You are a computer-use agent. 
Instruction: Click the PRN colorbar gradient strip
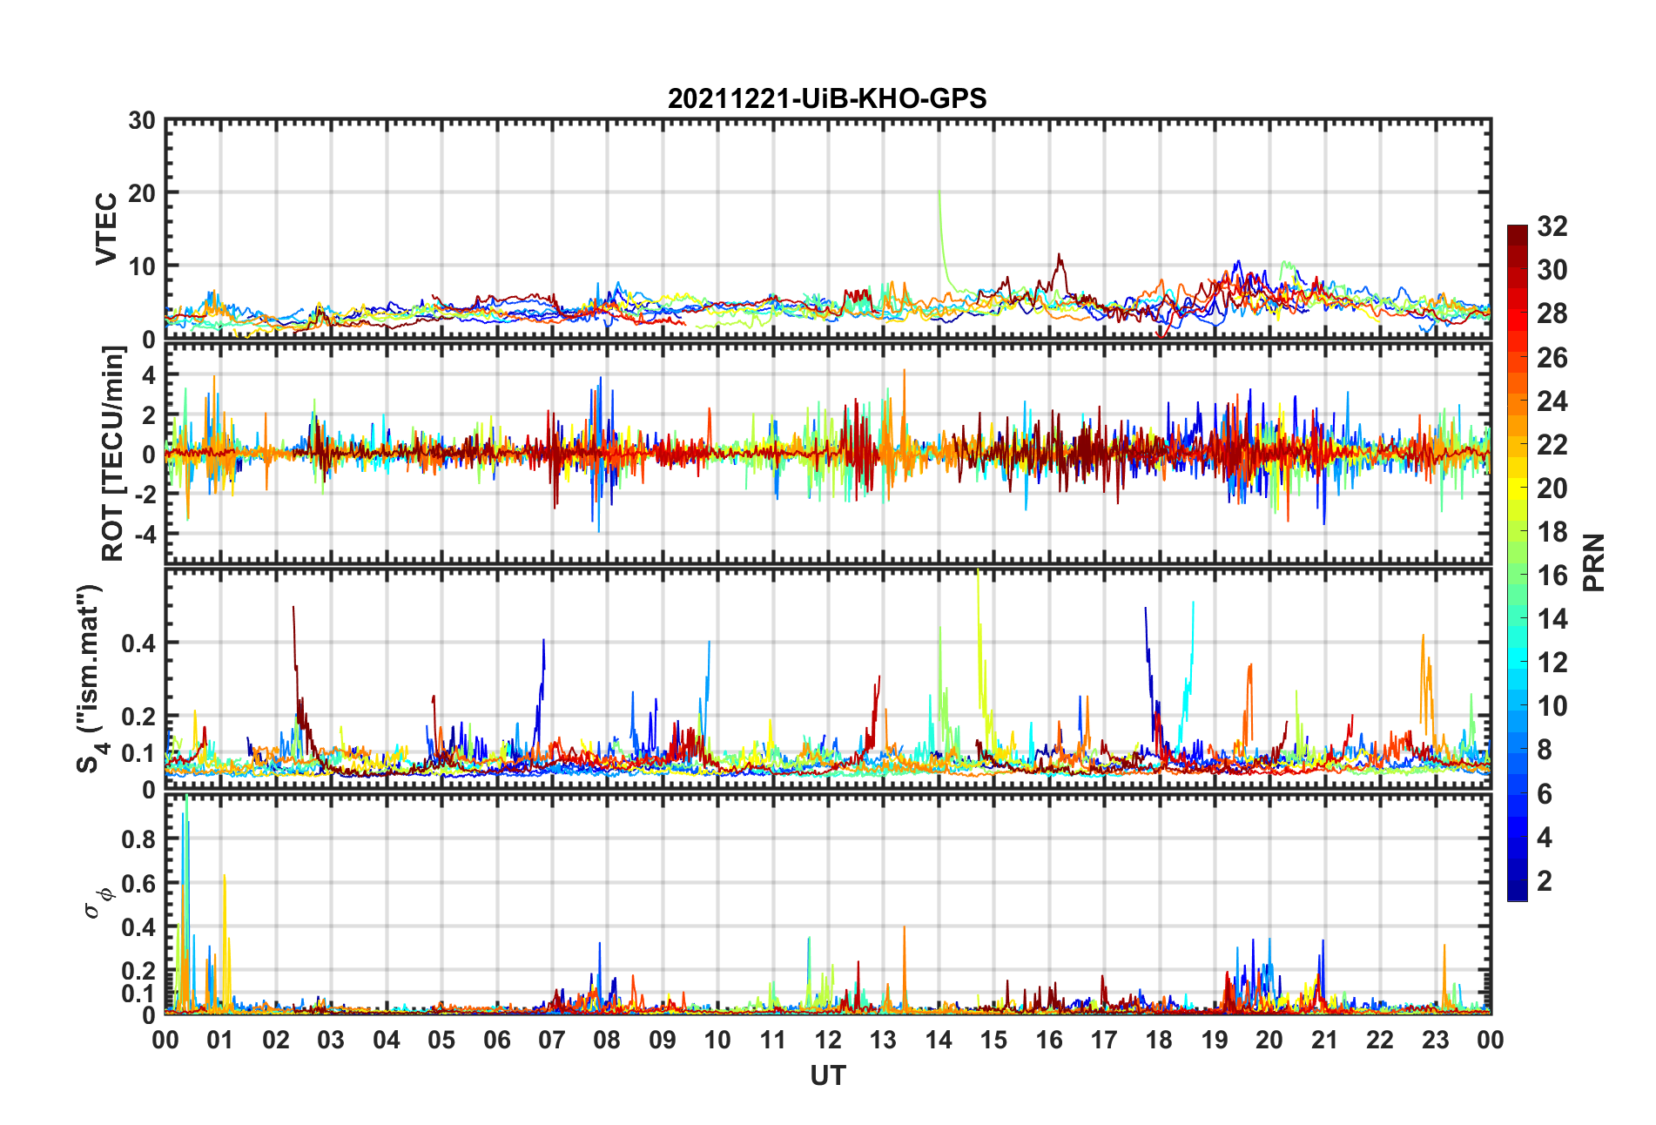point(1518,562)
